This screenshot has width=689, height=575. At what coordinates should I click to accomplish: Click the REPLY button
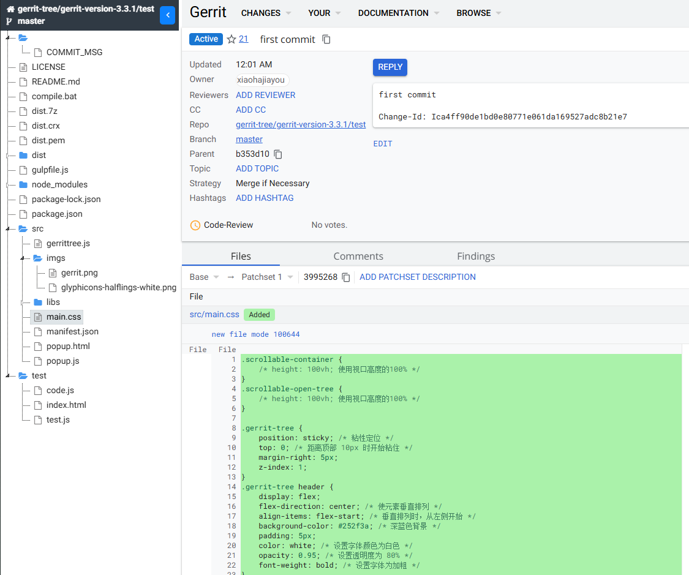tap(390, 67)
